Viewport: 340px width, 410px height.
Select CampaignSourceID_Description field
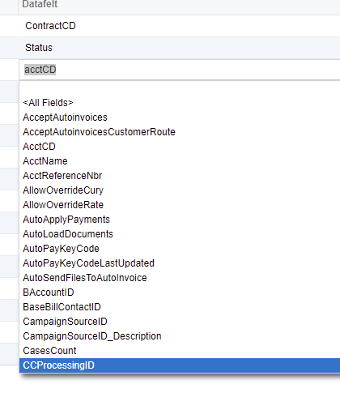[x=180, y=336]
